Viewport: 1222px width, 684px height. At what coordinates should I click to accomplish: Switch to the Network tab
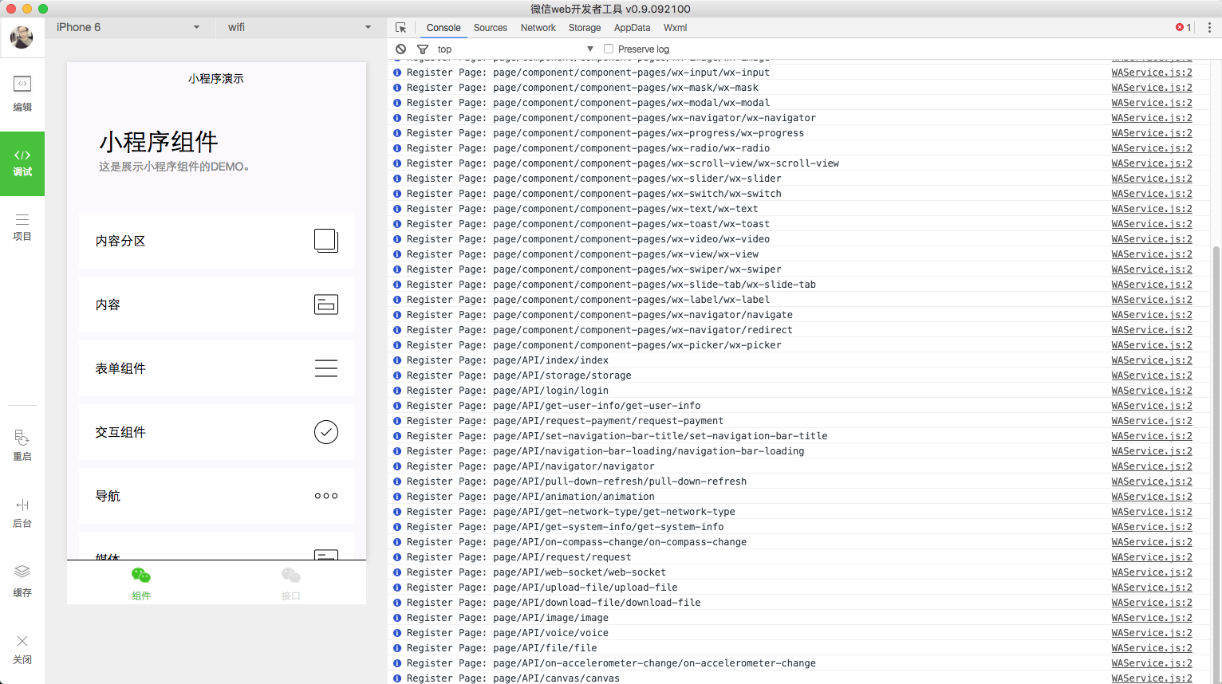(538, 28)
